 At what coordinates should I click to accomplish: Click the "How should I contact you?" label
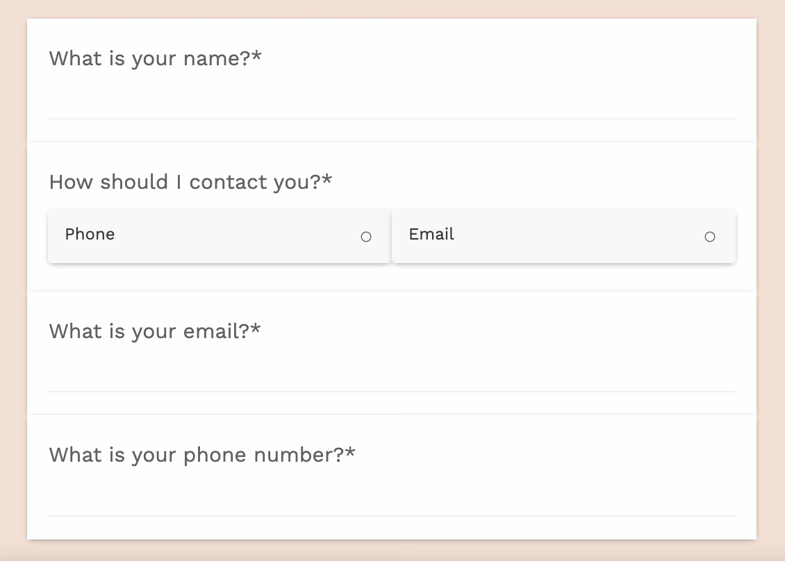point(185,182)
